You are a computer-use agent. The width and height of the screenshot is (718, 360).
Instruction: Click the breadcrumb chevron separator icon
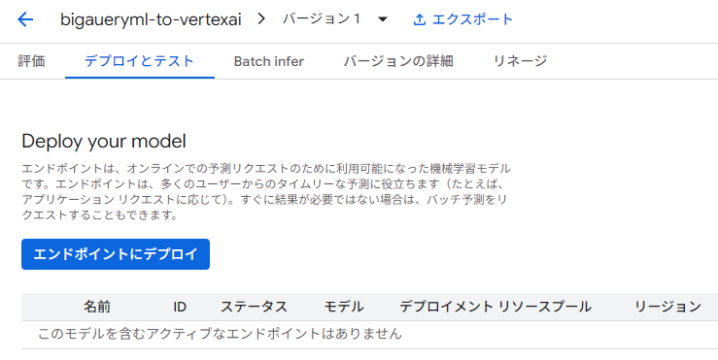click(261, 19)
